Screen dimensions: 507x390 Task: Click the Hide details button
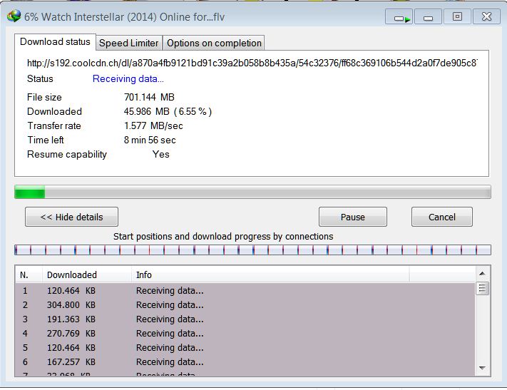click(71, 217)
